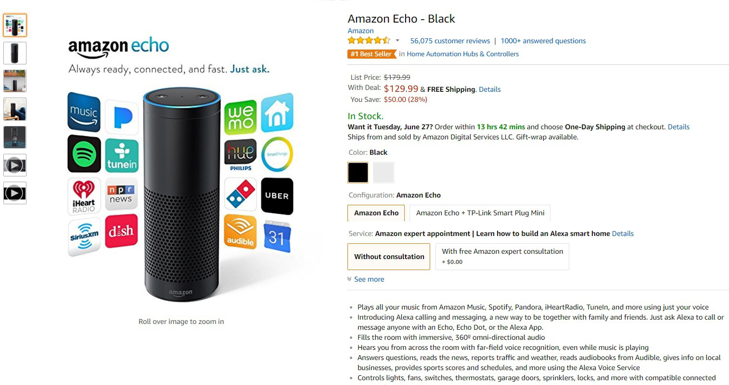
Task: Click the TuneIn app icon
Action: pos(122,156)
